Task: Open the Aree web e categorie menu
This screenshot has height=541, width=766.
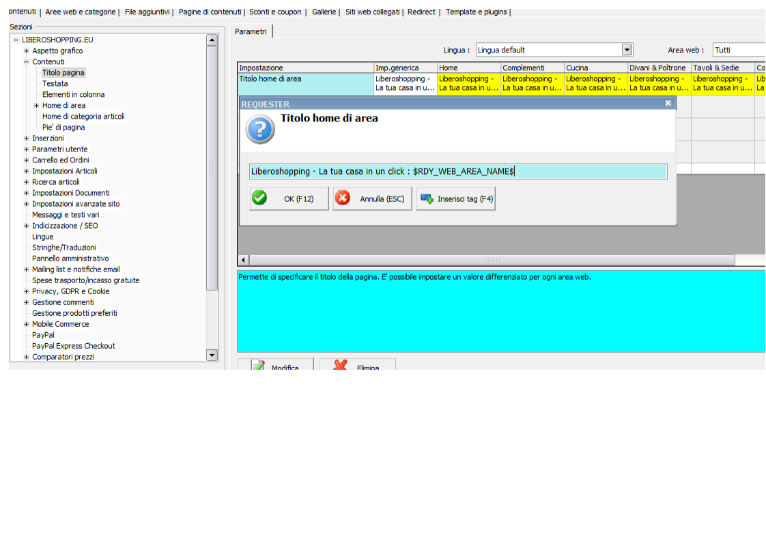Action: 81,12
